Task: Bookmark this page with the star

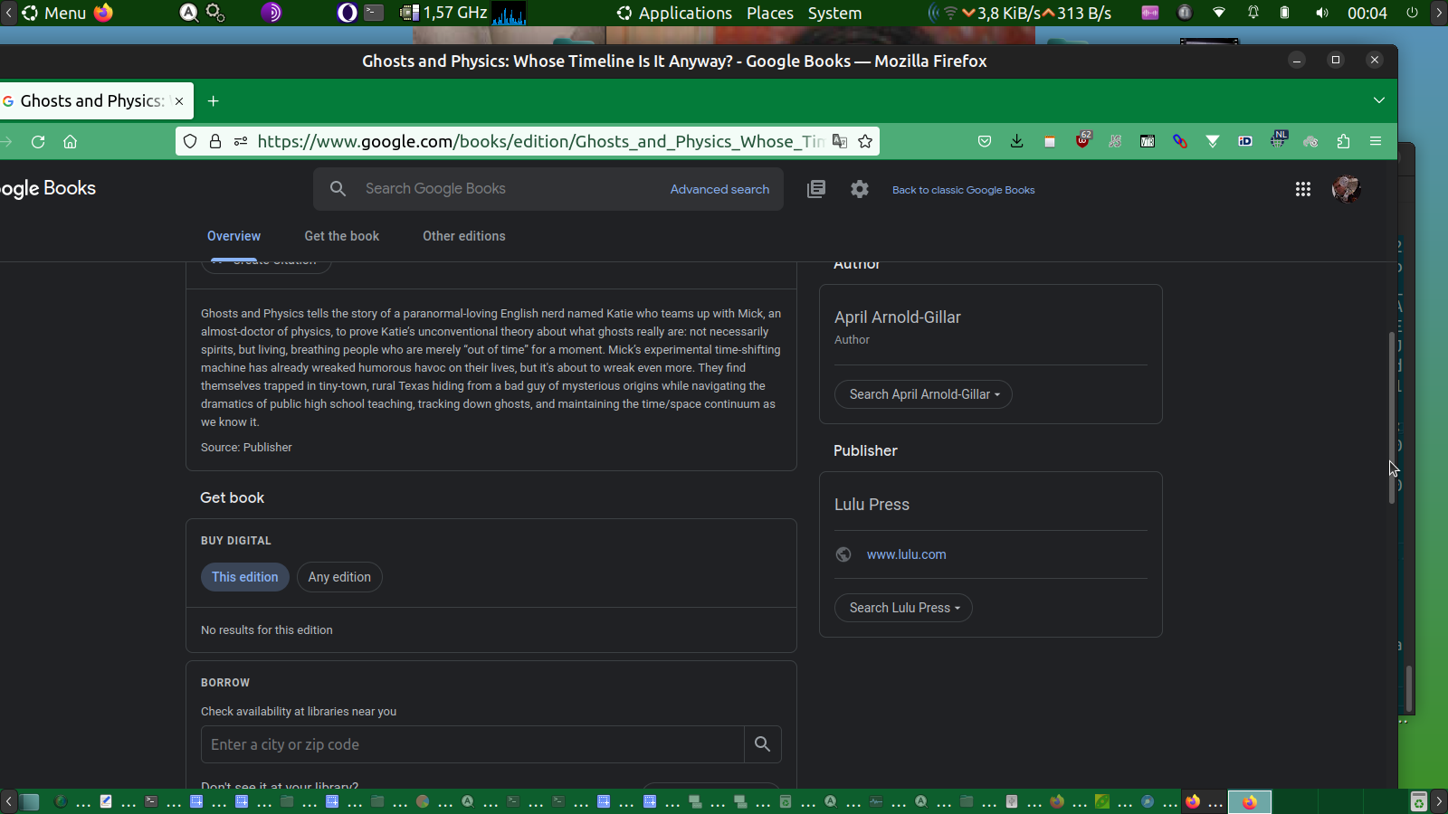Action: [x=865, y=141]
